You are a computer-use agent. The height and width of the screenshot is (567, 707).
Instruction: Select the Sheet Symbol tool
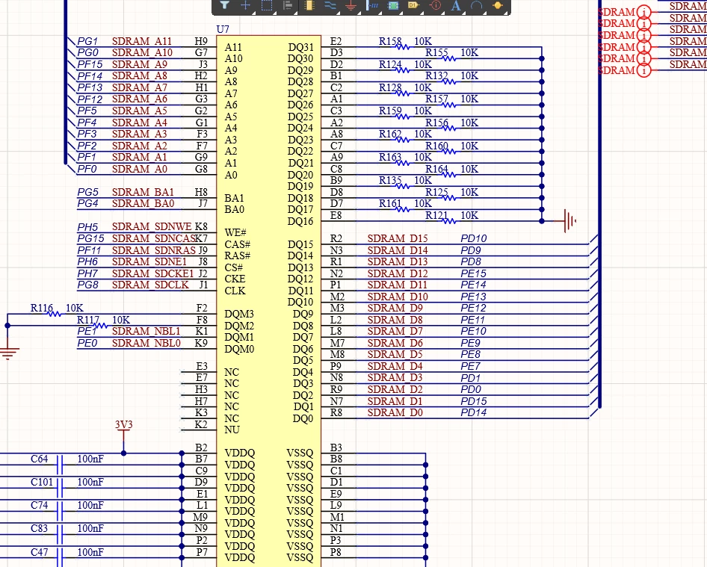click(393, 5)
